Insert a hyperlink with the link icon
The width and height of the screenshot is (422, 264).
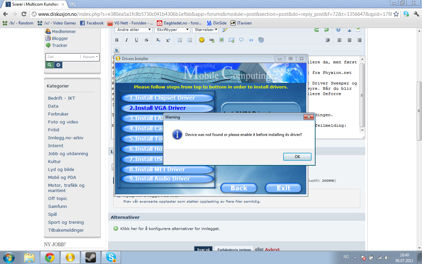point(212,40)
